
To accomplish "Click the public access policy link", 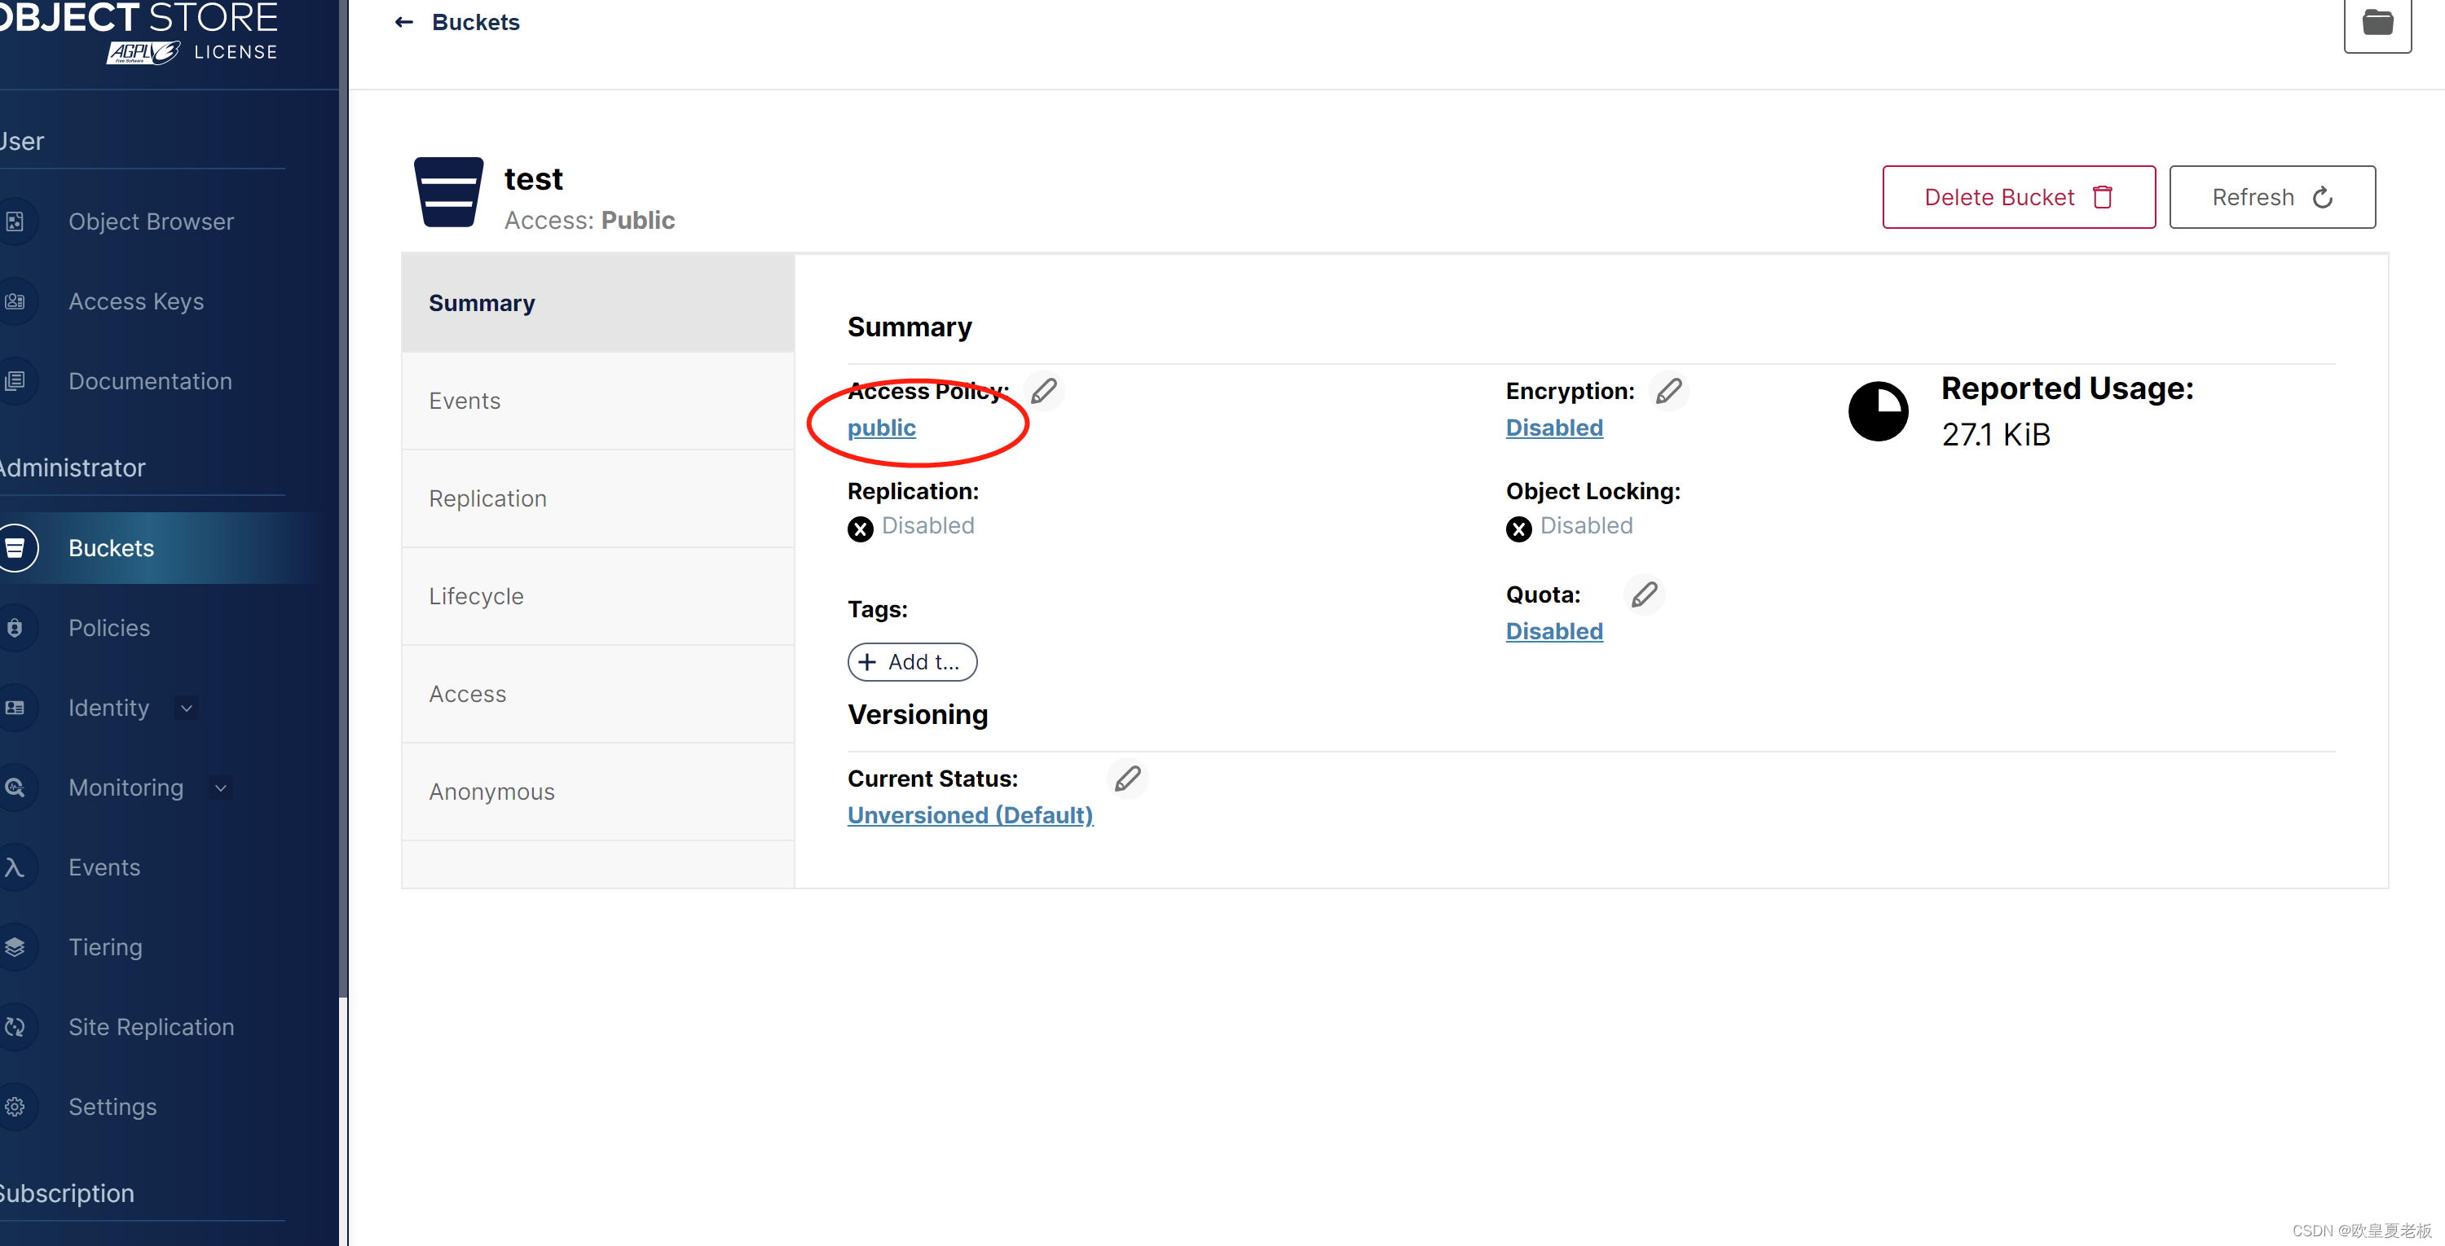I will click(x=881, y=428).
